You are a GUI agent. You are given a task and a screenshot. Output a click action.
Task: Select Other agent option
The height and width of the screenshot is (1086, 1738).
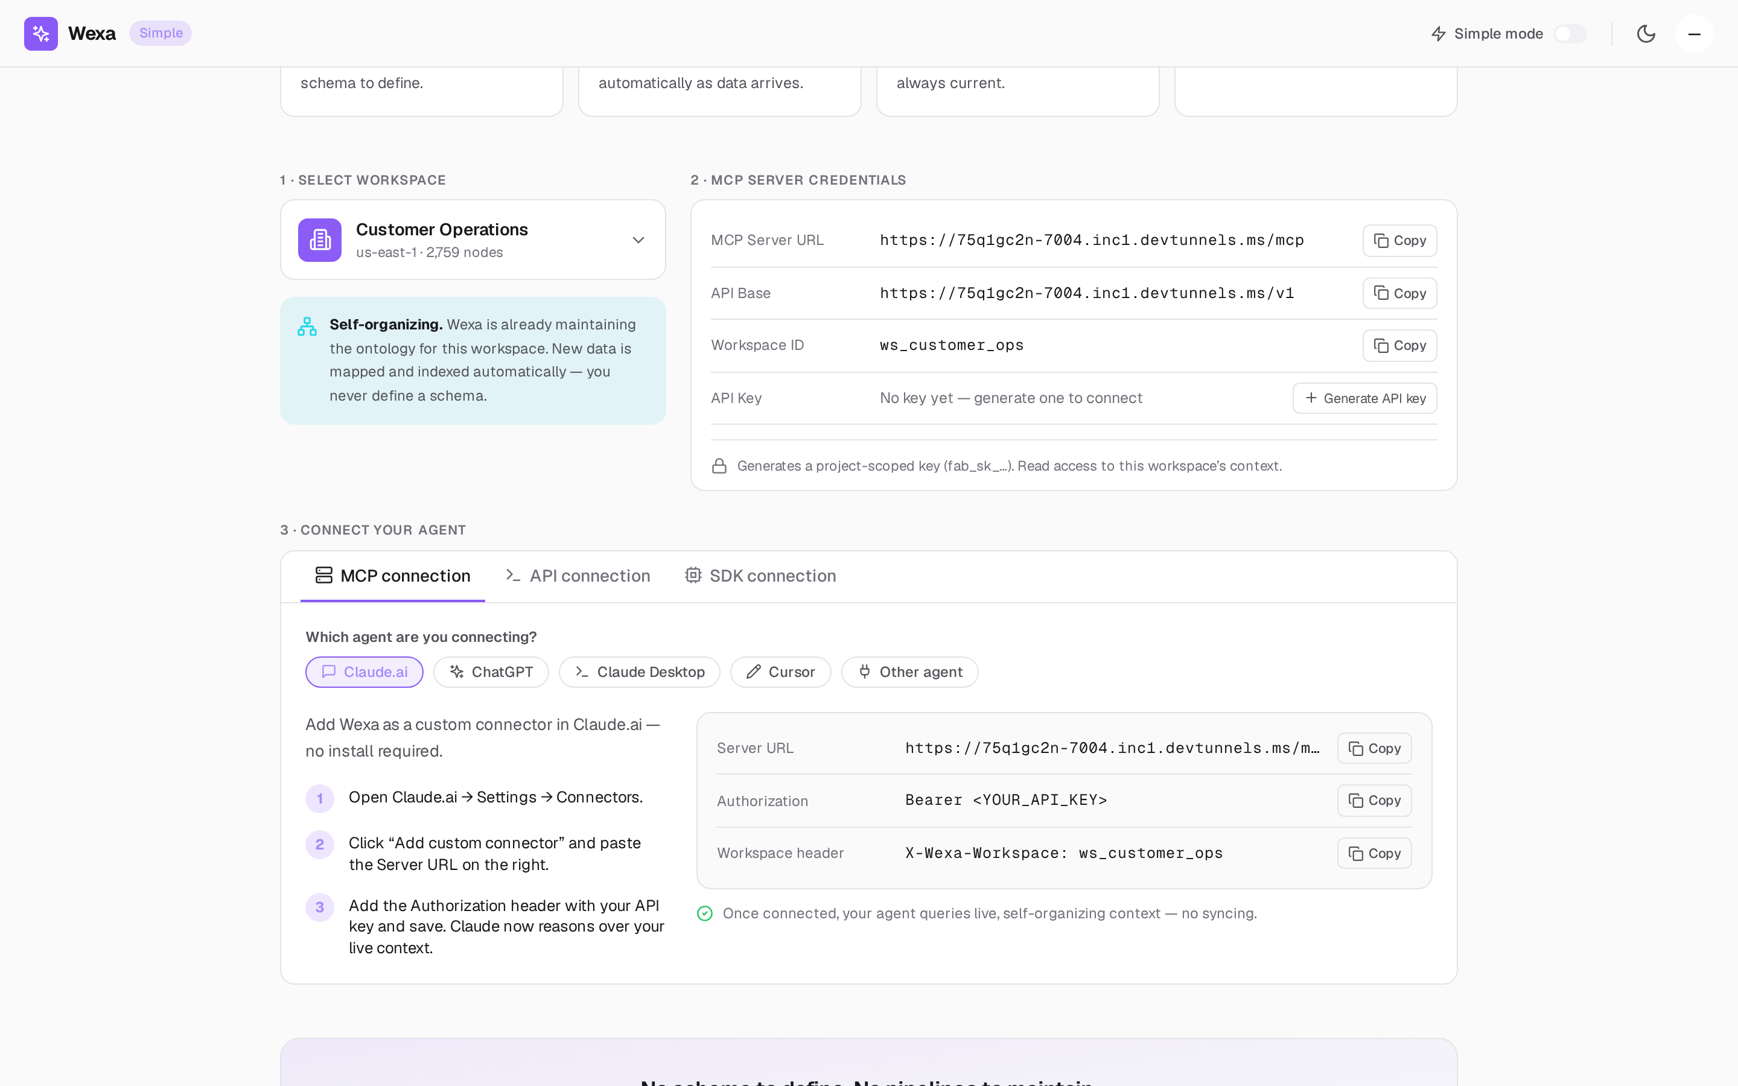[910, 672]
